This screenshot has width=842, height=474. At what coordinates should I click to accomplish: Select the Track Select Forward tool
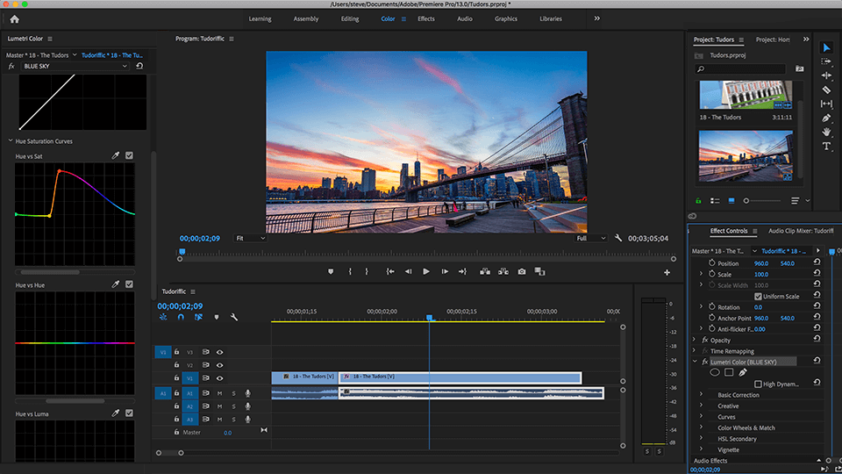tap(826, 61)
